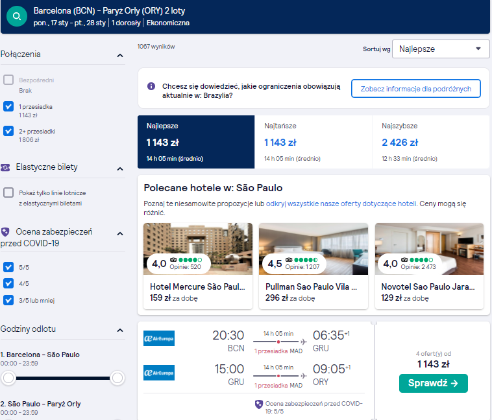Image resolution: width=492 pixels, height=420 pixels.
Task: Click the purple info icon about Brazylia restrictions
Action: (x=151, y=86)
